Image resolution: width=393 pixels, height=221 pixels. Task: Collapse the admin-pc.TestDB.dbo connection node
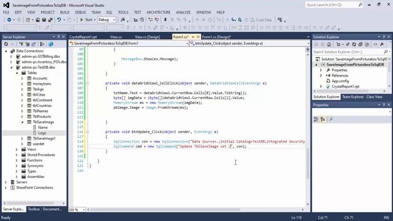(x=11, y=68)
